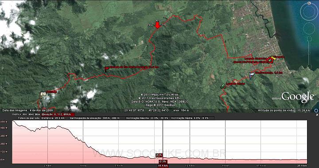Screen dimensions: 319x168
Task: Select the dark red flag placemark on the trail
Action: point(106,69)
